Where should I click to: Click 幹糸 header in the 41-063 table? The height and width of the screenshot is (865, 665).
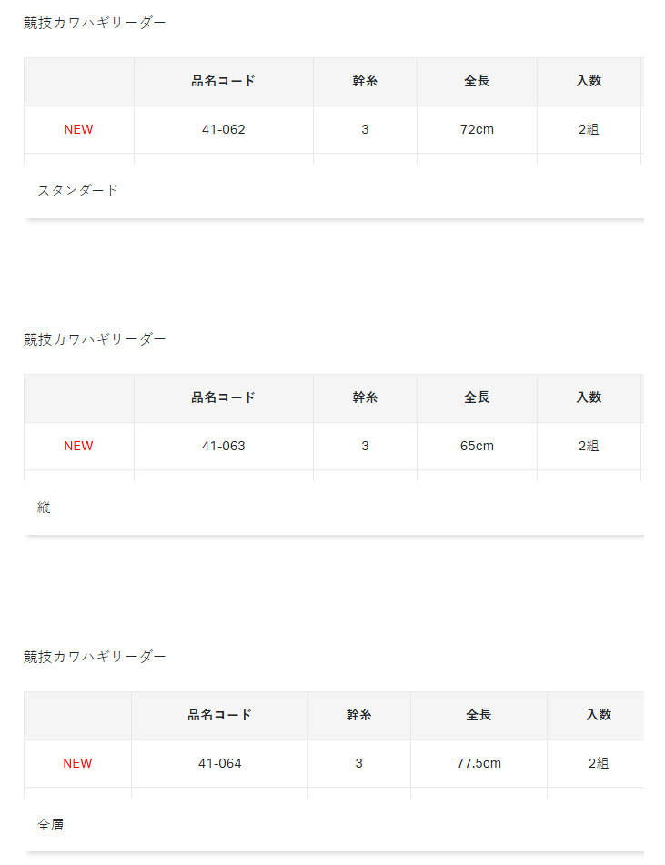click(x=365, y=397)
